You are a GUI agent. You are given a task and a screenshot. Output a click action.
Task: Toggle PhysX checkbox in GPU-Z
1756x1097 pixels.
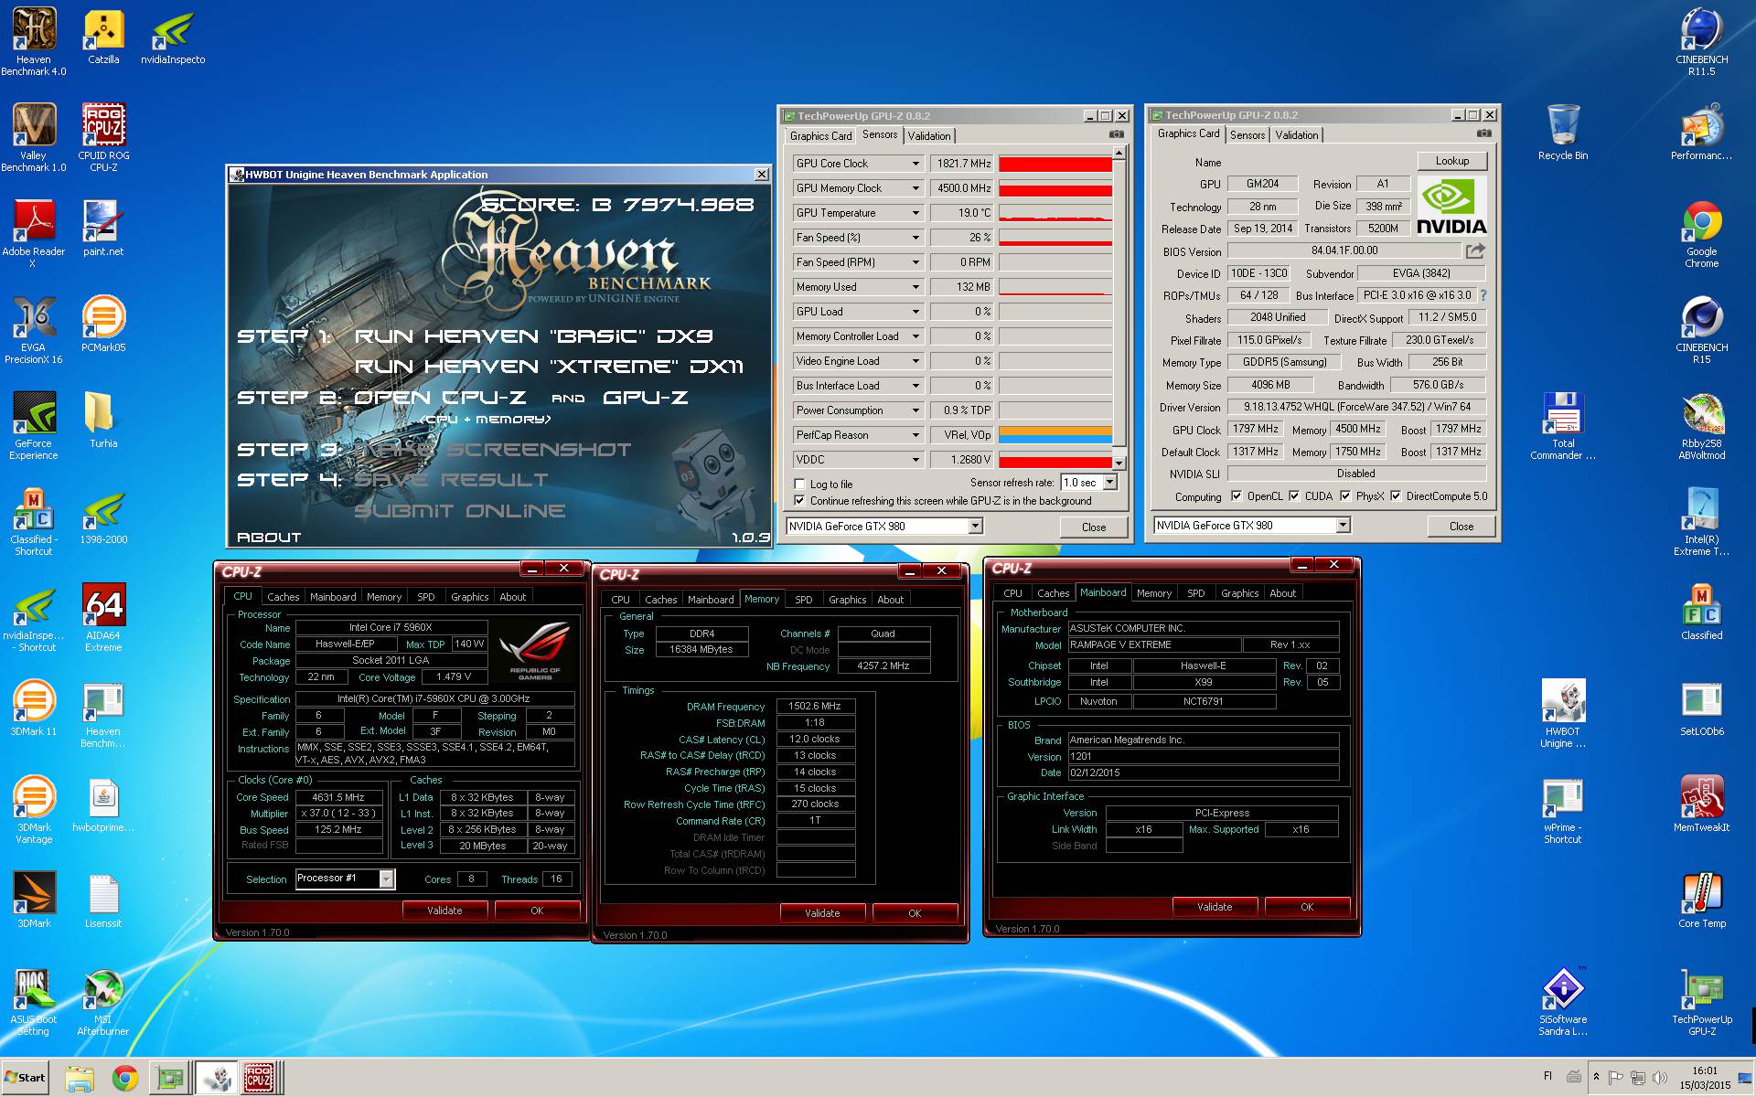(x=1345, y=496)
